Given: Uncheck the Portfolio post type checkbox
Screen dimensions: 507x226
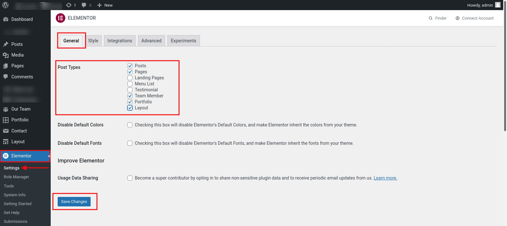Looking at the screenshot, I should click(x=130, y=102).
